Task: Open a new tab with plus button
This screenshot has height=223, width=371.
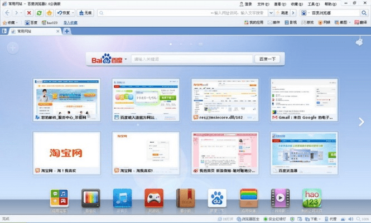Action: click(x=67, y=31)
